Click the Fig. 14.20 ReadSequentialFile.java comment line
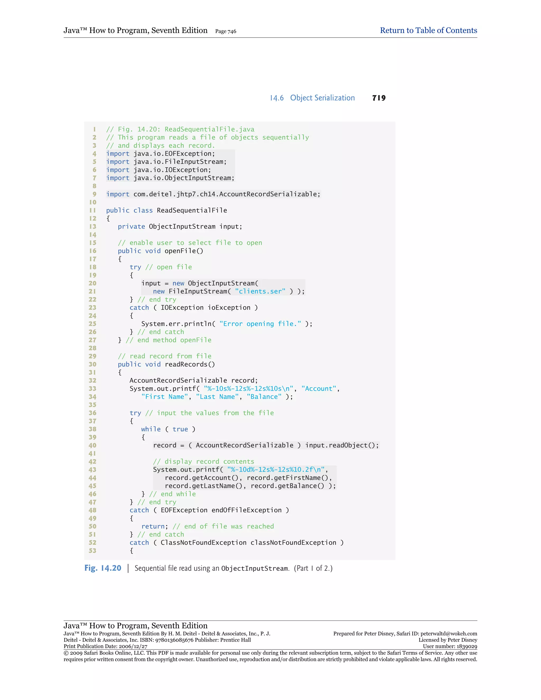The image size is (541, 700). pyautogui.click(x=180, y=129)
